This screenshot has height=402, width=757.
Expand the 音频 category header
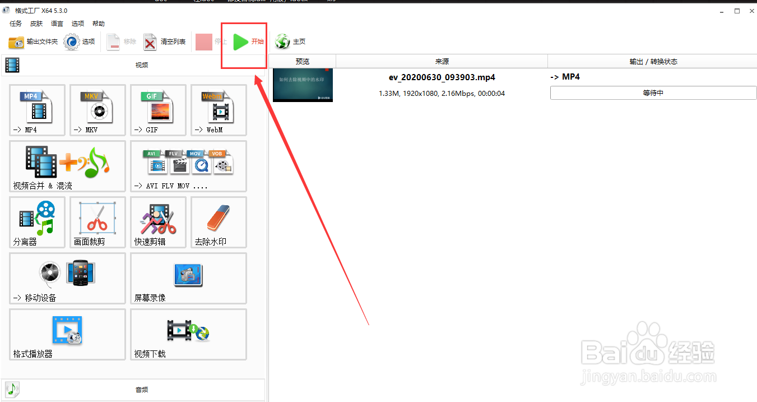tap(133, 389)
